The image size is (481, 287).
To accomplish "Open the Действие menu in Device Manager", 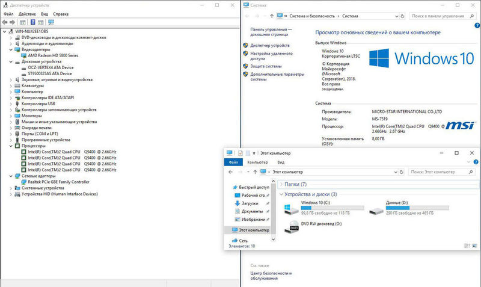I will tap(27, 14).
